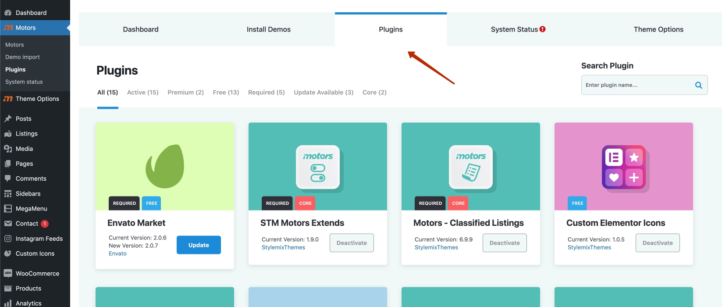The height and width of the screenshot is (307, 722).
Task: Click the Custom Elementor Icons plugin icon
Action: pos(623,167)
